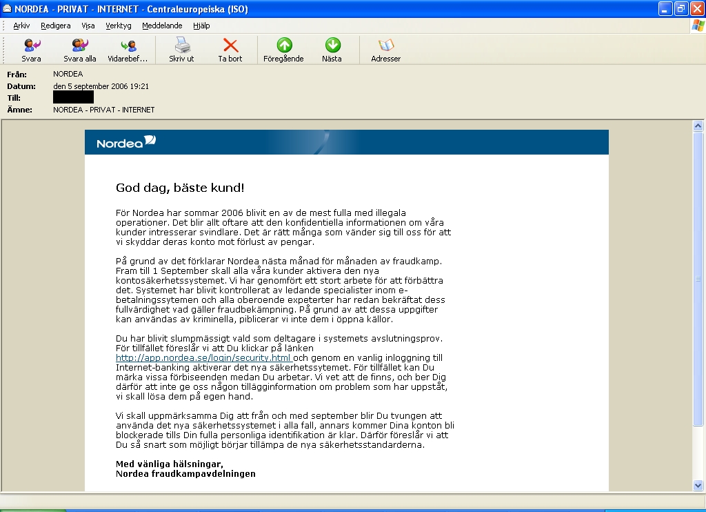
Task: Click the Nordea logo in the email banner
Action: tap(126, 142)
